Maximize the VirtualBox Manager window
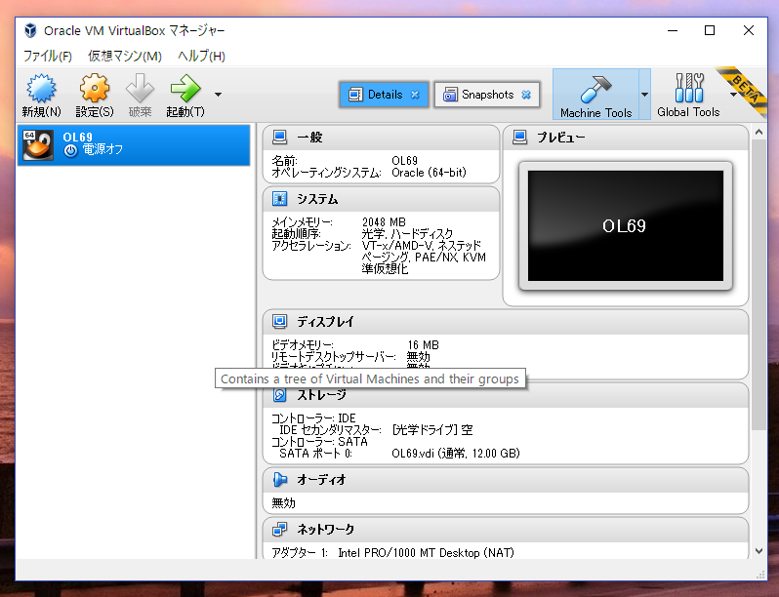The height and width of the screenshot is (597, 779). [x=710, y=30]
